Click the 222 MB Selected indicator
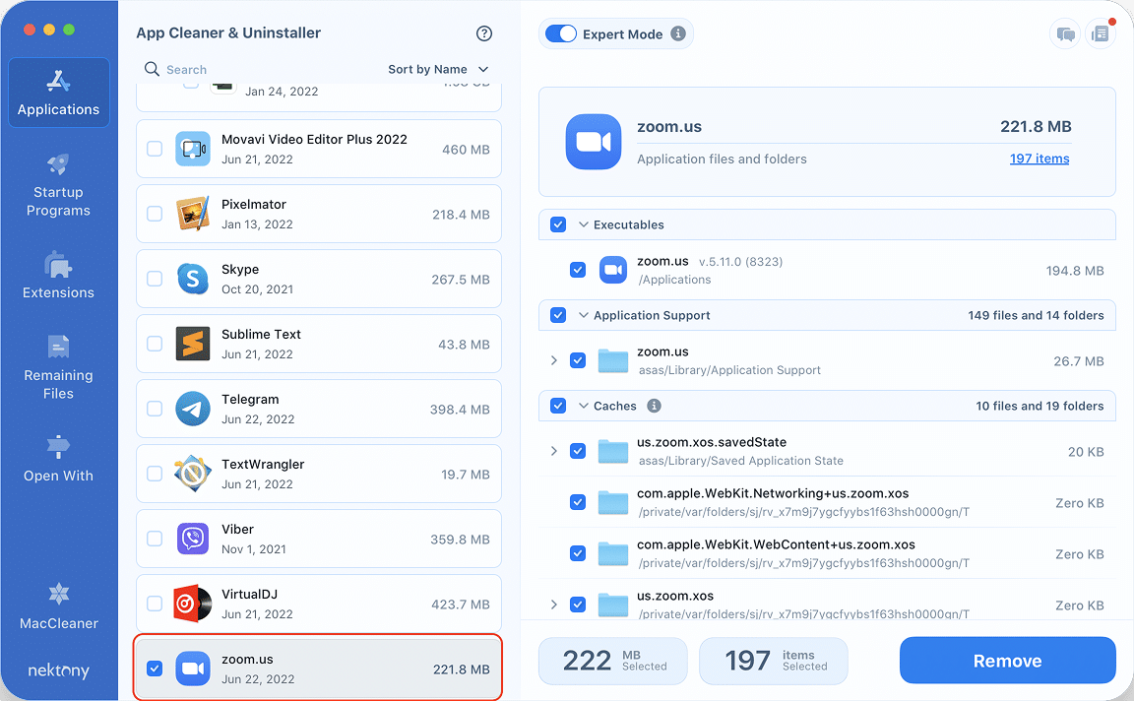 click(613, 661)
